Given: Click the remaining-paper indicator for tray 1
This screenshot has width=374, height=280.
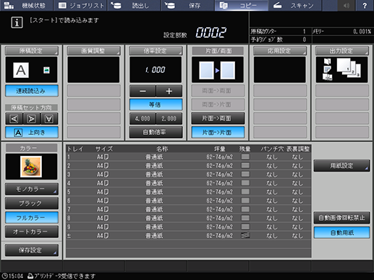Looking at the screenshot, I should (x=245, y=157).
